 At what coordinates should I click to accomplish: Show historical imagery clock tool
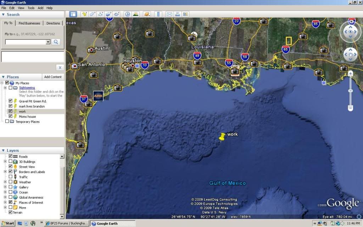coord(128,14)
